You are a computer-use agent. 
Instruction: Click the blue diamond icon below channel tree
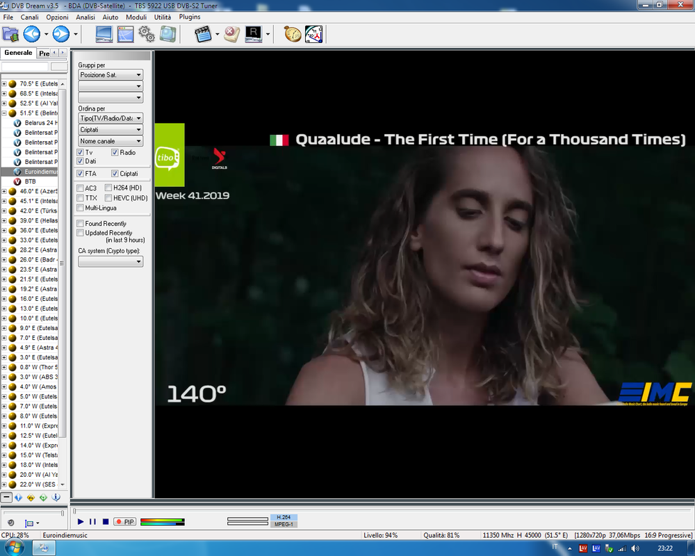[18, 498]
